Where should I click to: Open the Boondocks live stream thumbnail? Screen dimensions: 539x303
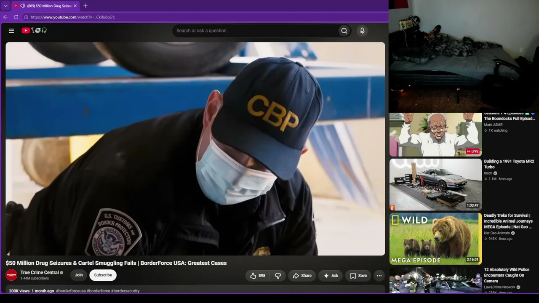pyautogui.click(x=435, y=135)
